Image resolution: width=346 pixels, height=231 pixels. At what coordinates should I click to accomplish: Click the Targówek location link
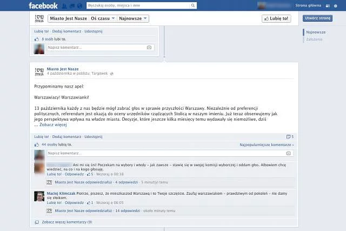coord(99,74)
